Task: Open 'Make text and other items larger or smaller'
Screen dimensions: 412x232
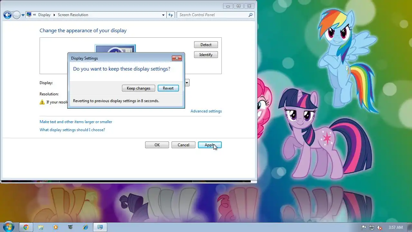Action: point(76,122)
